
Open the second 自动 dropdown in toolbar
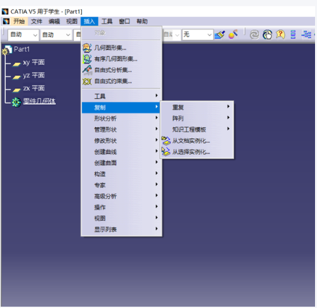tap(56, 35)
